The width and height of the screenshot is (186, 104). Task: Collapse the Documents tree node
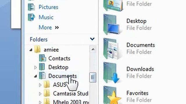tap(35, 76)
